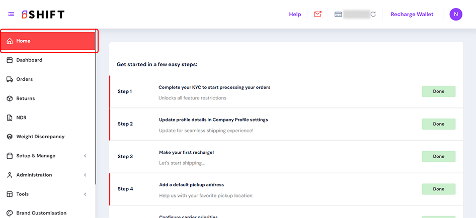Select Home in the sidebar
Viewport: 476px width, 218px height.
click(23, 41)
